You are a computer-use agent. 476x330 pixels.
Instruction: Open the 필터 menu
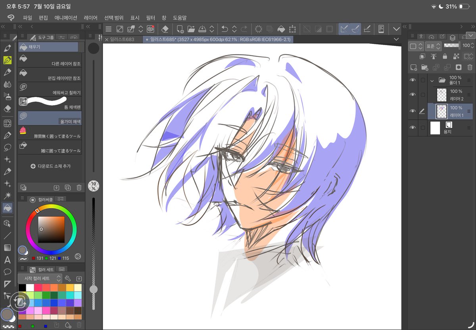[x=151, y=18]
